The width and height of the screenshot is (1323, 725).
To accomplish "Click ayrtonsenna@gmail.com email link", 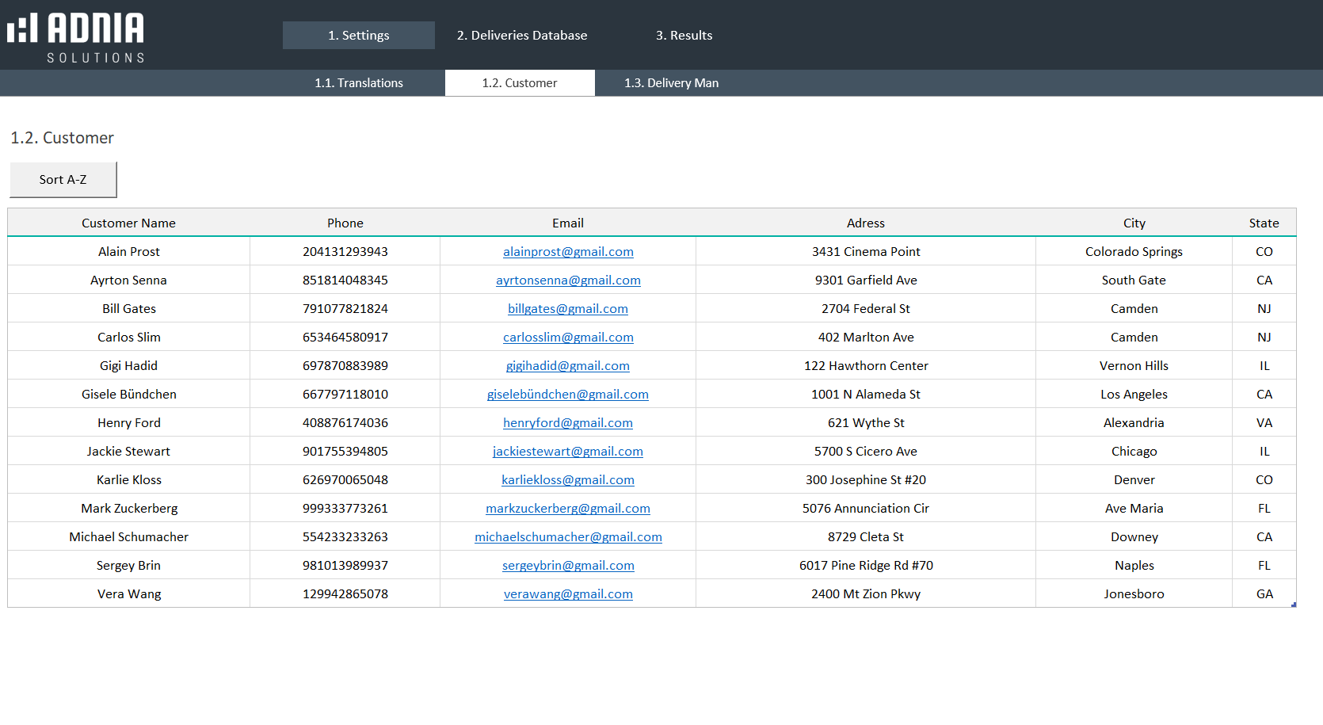I will (x=568, y=280).
